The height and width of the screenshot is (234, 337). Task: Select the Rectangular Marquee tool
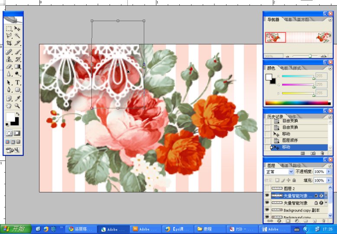pos(9,29)
